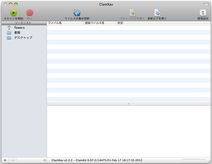Click the 感染ウイルス名 column header
The width and height of the screenshot is (212, 164).
point(100,23)
